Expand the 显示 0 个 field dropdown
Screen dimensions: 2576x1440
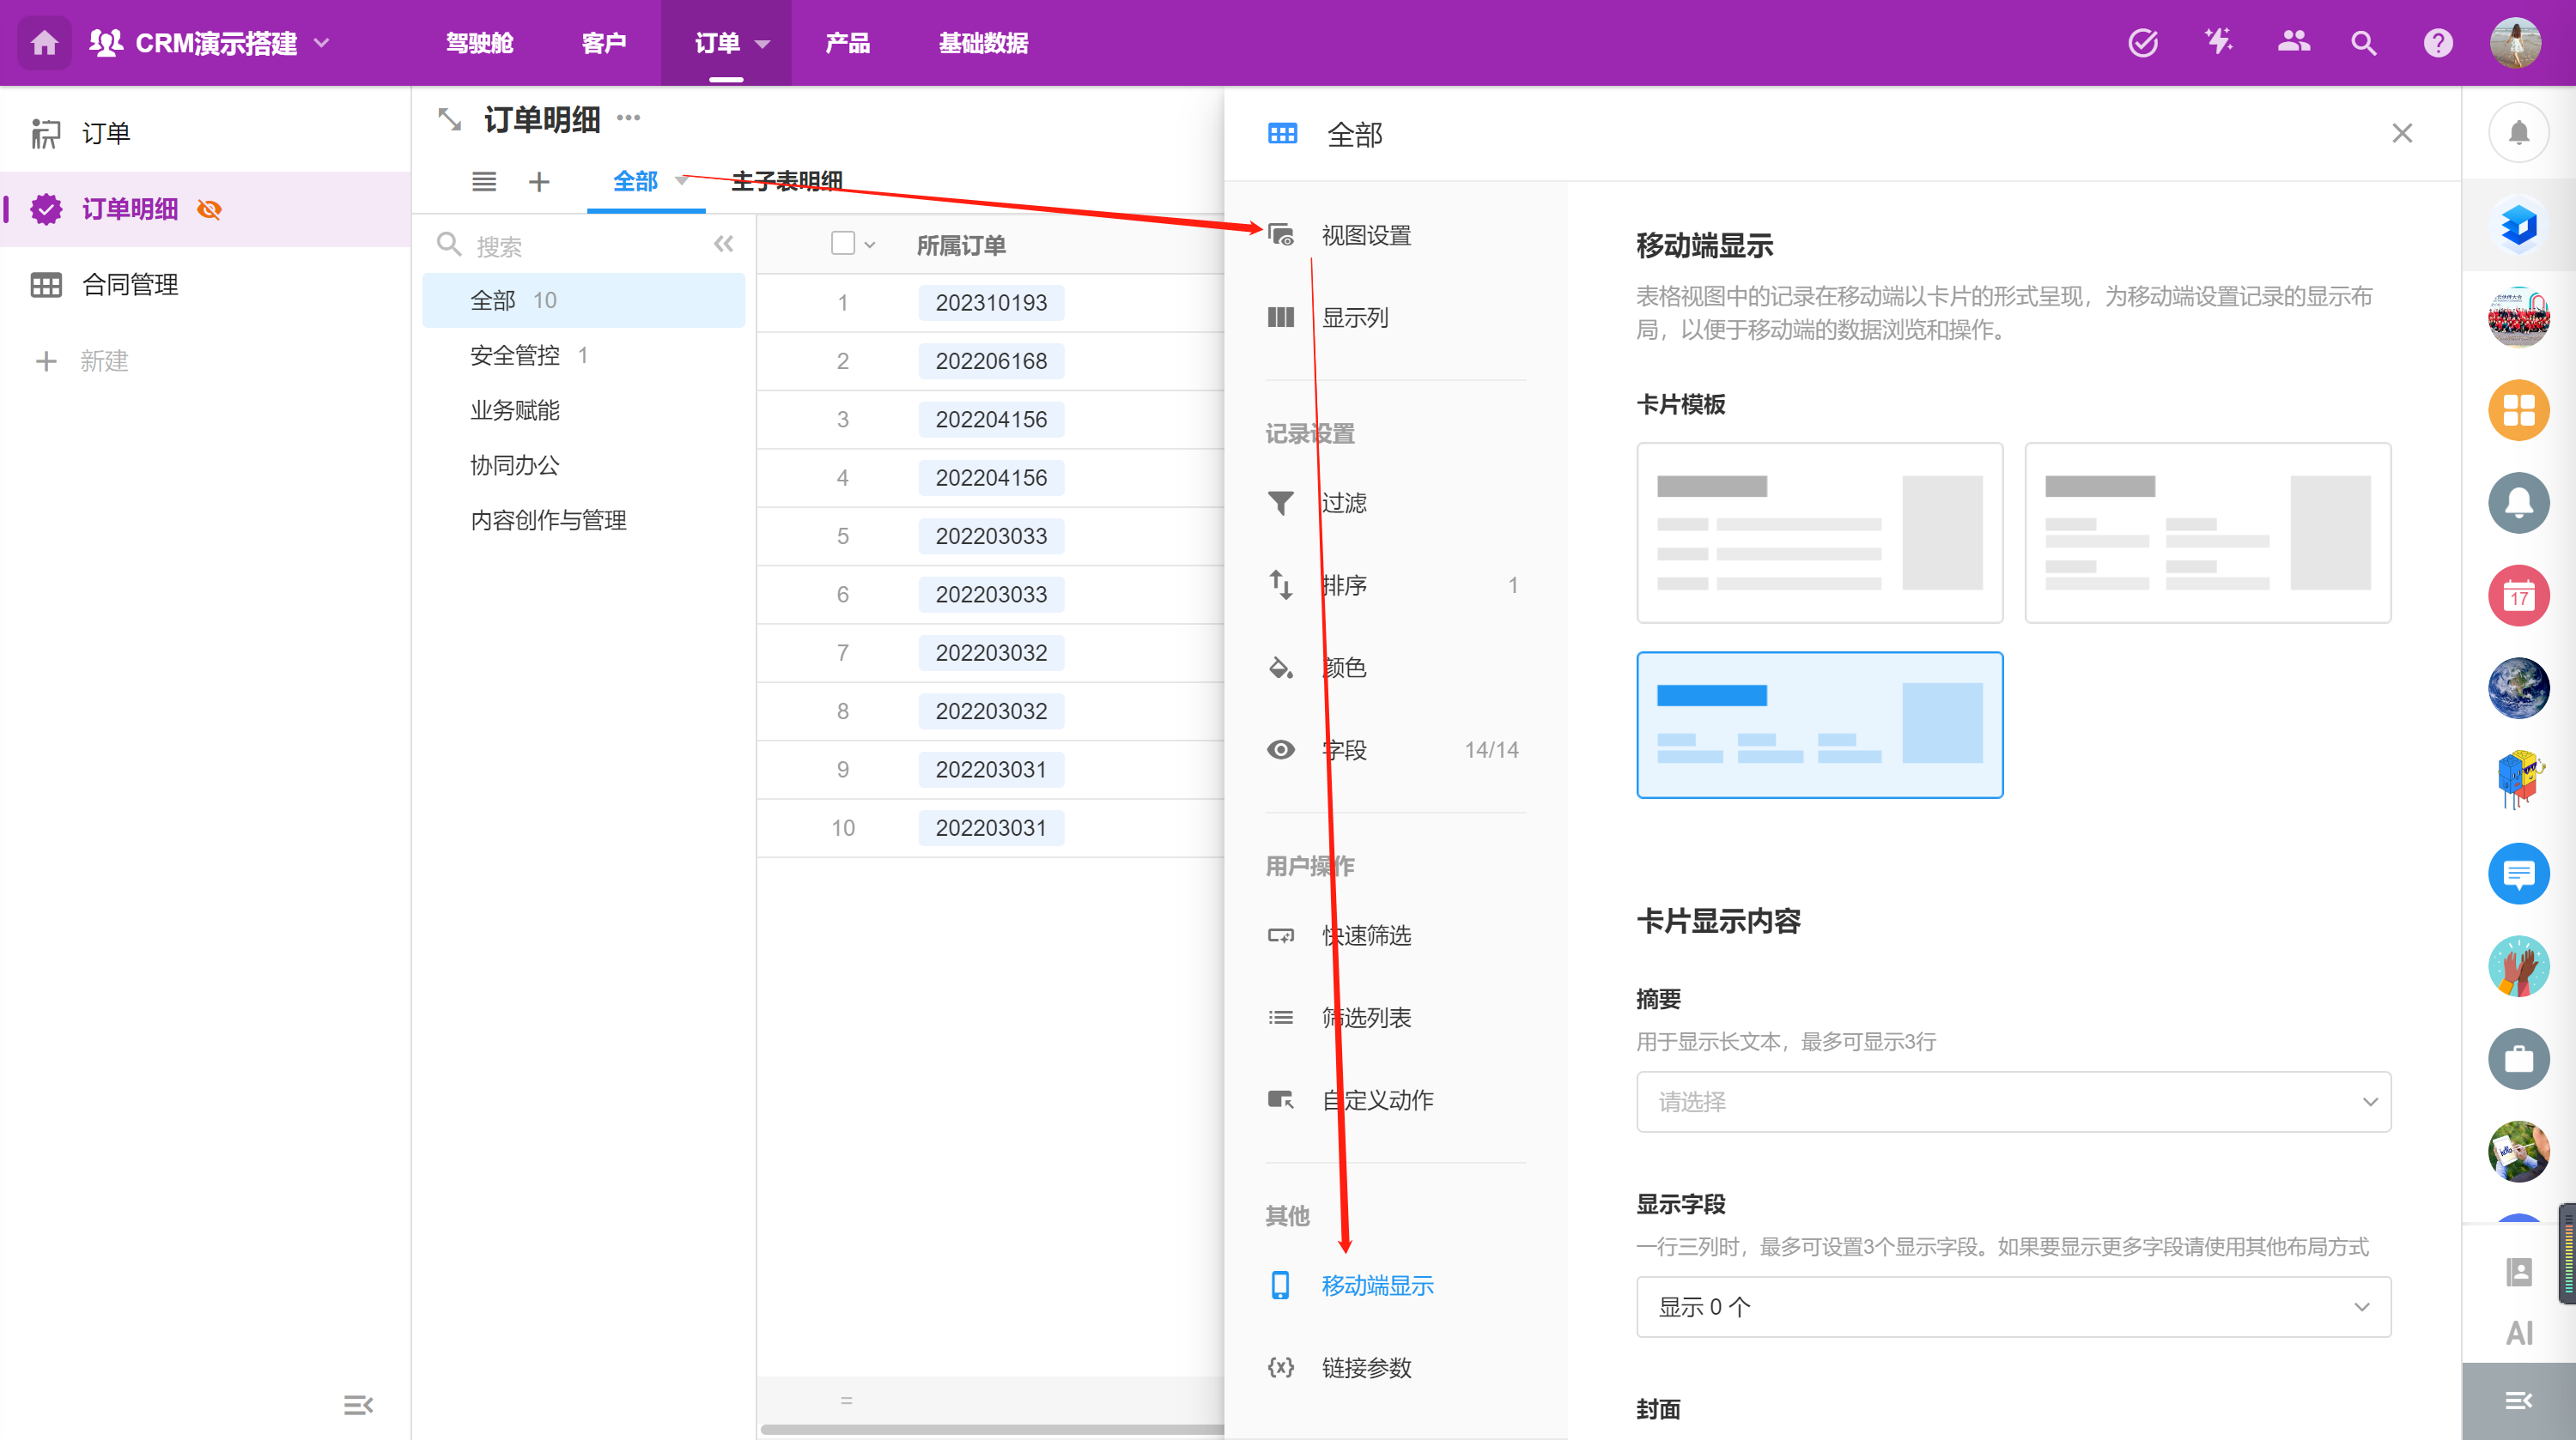coord(2012,1306)
